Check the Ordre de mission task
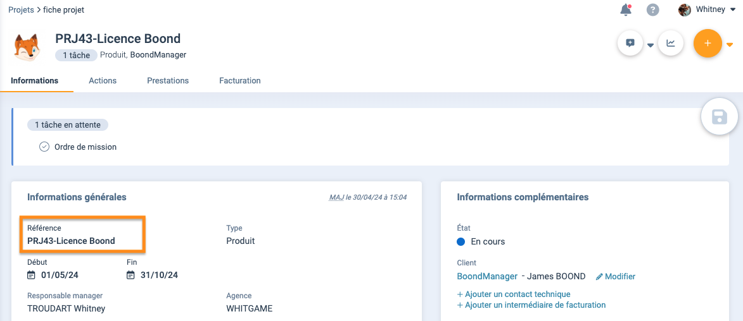This screenshot has width=743, height=321. click(44, 147)
